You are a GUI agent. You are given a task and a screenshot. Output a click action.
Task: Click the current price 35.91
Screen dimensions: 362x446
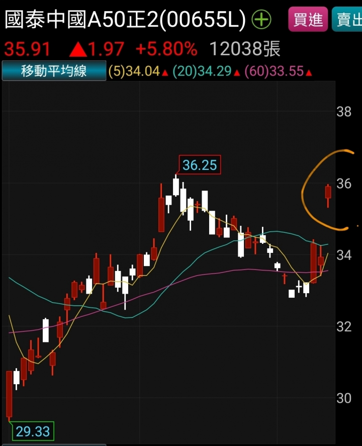[27, 49]
